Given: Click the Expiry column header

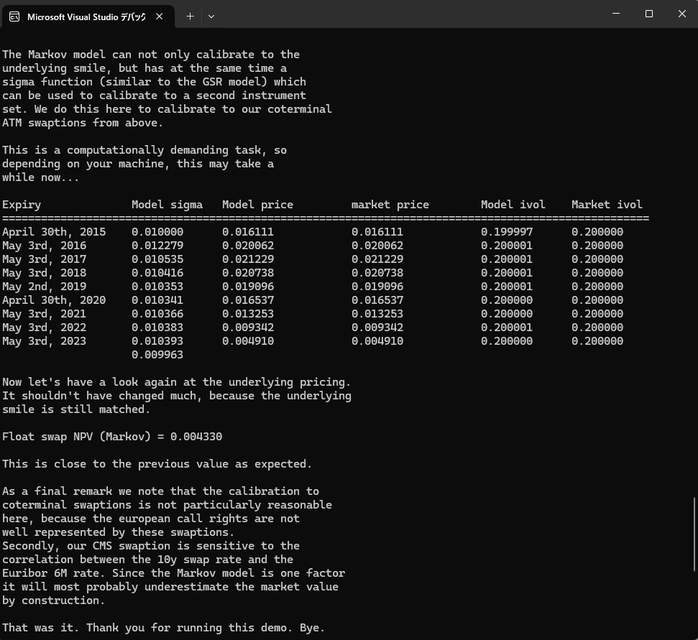Looking at the screenshot, I should (x=22, y=205).
